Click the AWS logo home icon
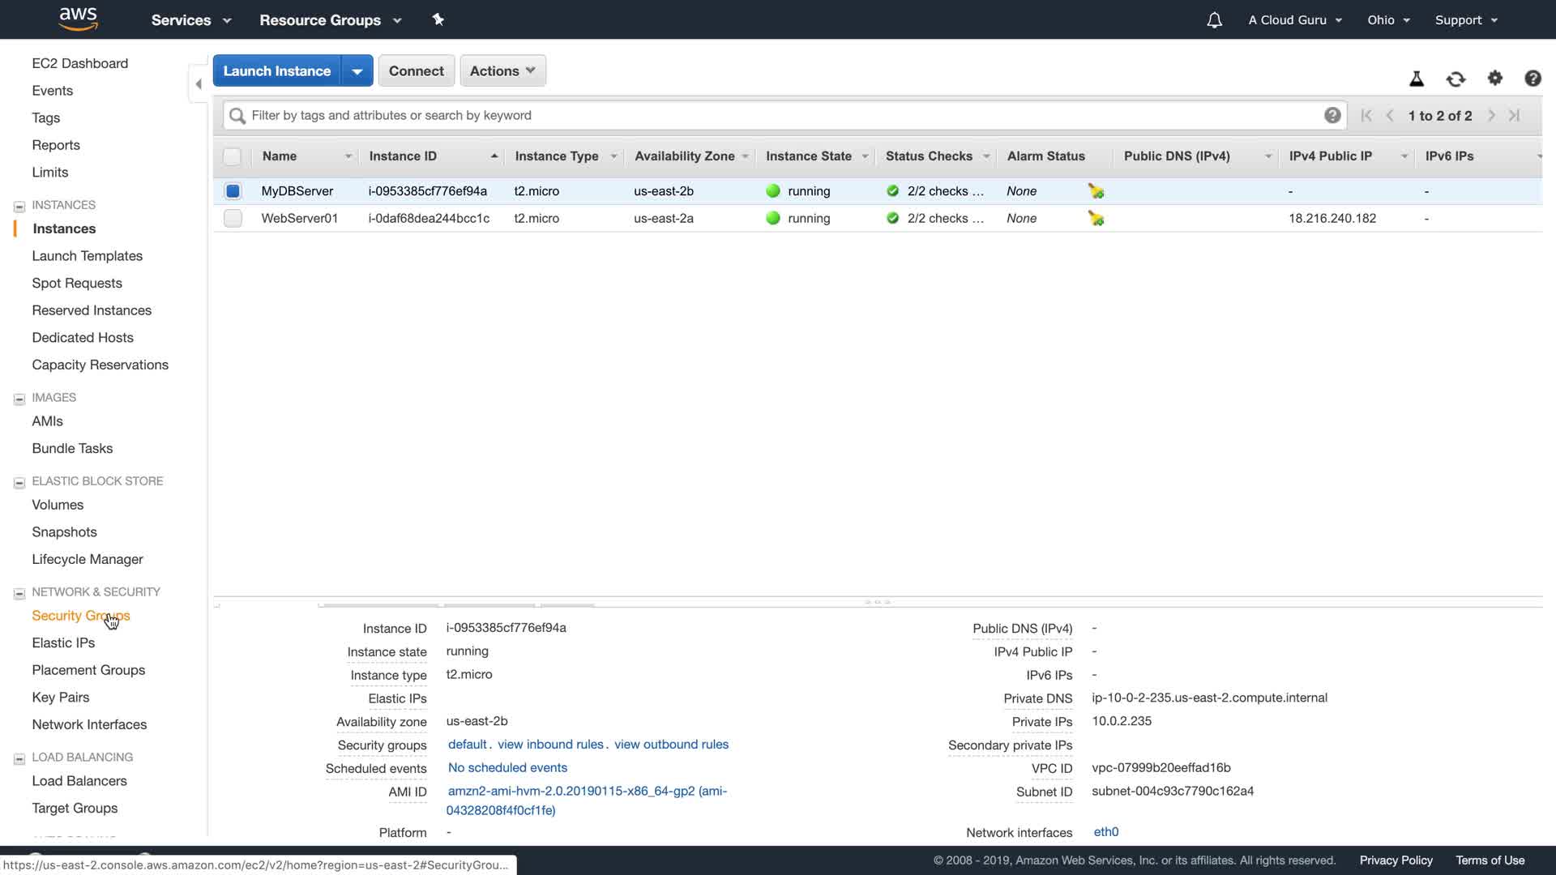Screen dimensions: 1556x875 (x=78, y=19)
